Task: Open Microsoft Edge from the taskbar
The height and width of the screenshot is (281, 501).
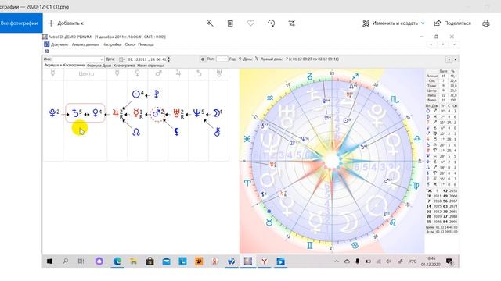Action: [x=117, y=261]
